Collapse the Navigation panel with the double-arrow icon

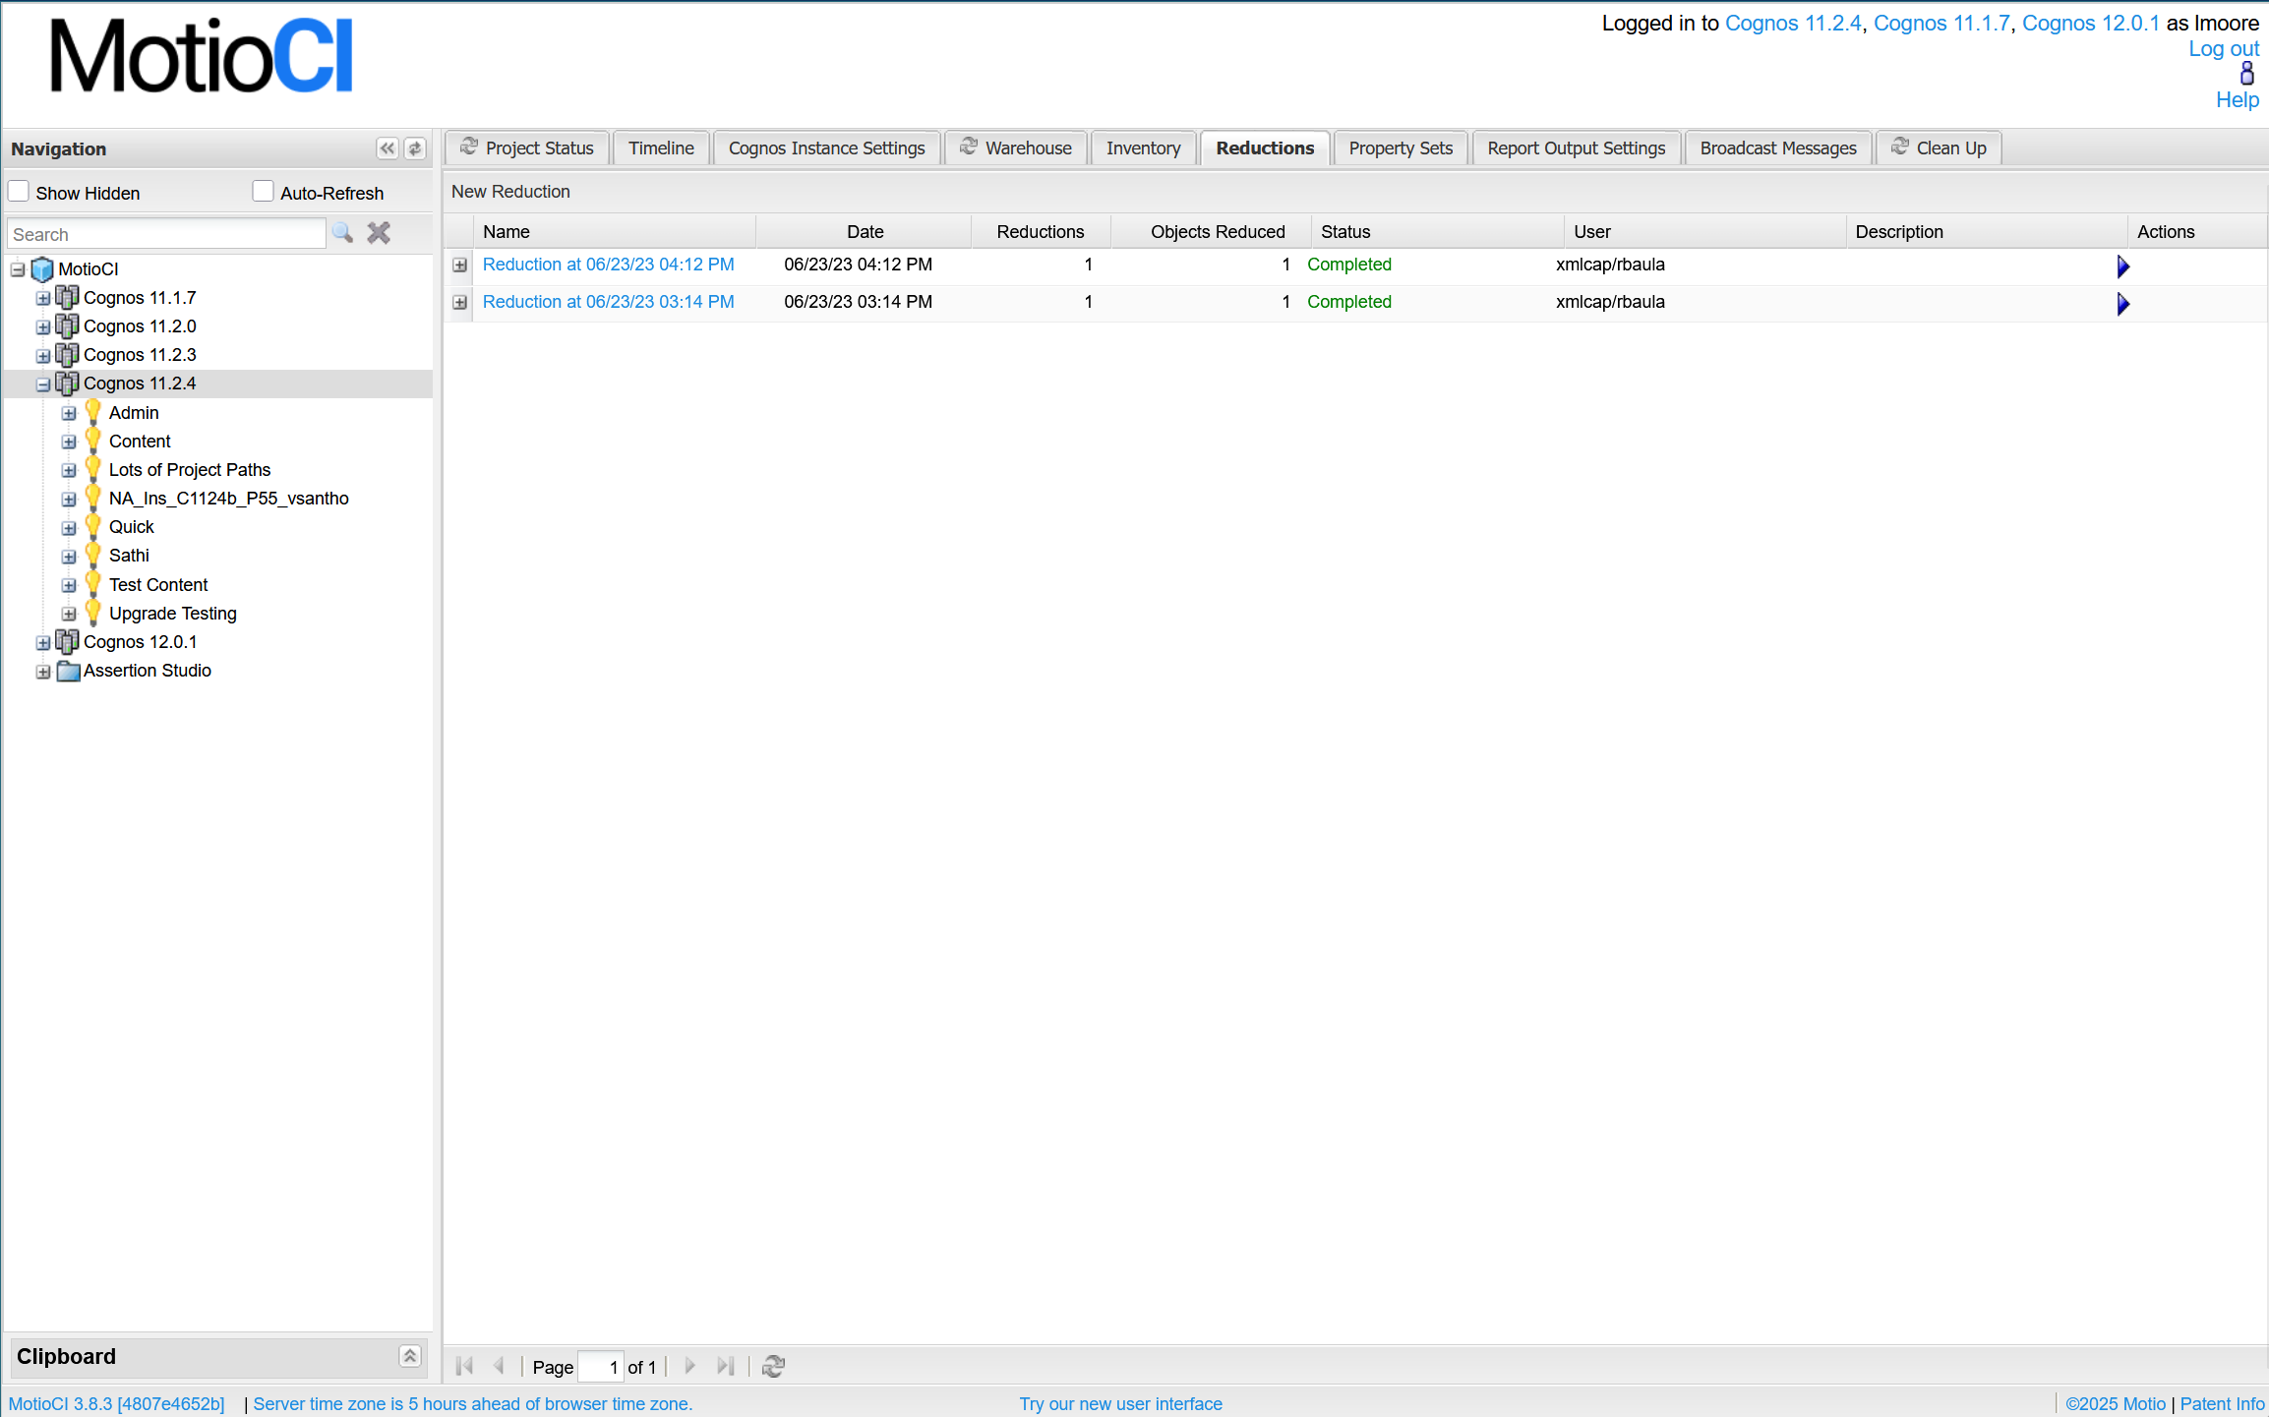tap(388, 148)
